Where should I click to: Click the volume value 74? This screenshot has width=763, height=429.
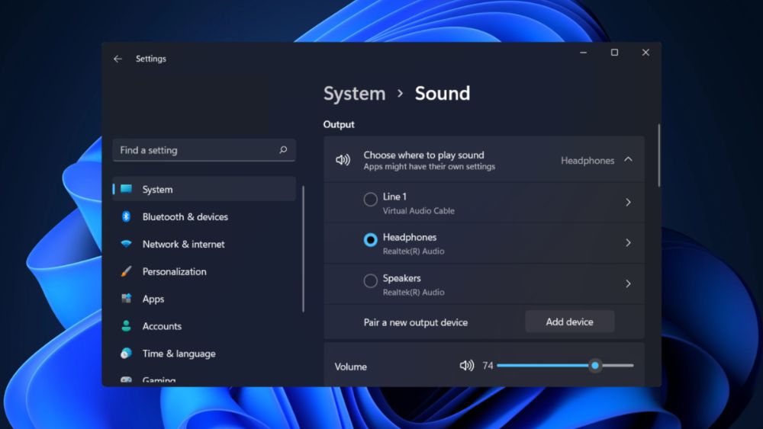pyautogui.click(x=488, y=365)
